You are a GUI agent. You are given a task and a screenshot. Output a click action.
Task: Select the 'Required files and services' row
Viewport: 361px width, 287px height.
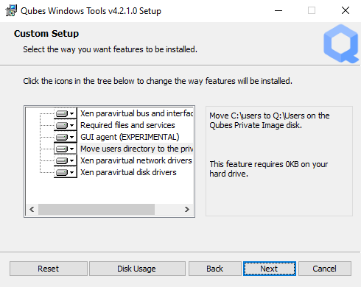click(x=127, y=125)
